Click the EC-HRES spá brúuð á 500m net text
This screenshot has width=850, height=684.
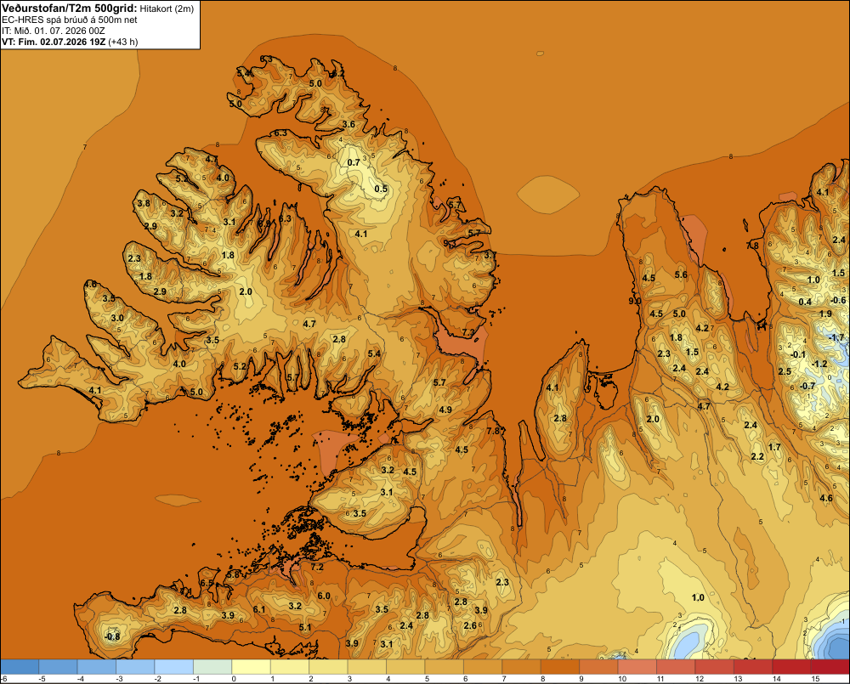[70, 20]
